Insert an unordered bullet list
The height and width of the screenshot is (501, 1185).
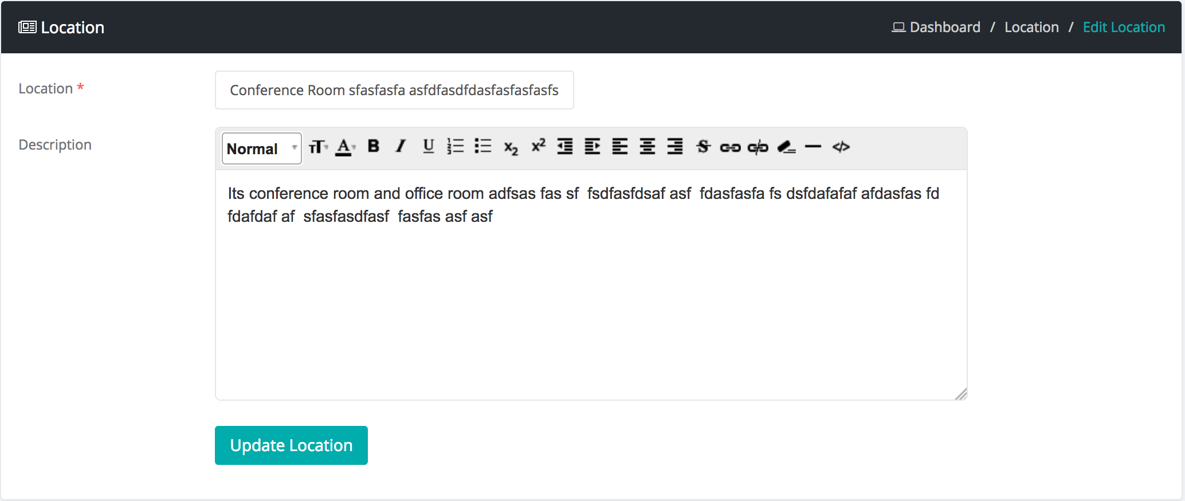[x=483, y=146]
